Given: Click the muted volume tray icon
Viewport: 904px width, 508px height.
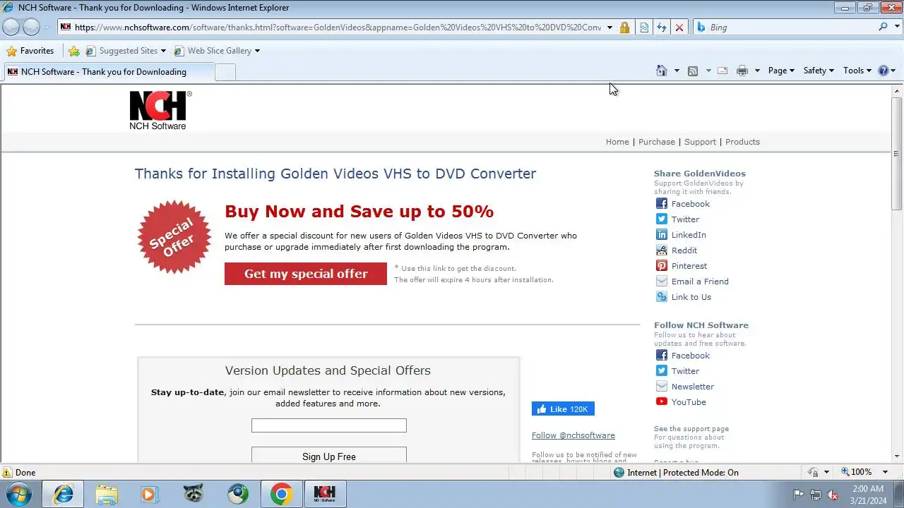Looking at the screenshot, I should click(x=833, y=495).
